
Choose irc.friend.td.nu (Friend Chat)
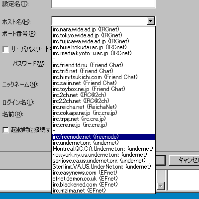tap(103, 65)
